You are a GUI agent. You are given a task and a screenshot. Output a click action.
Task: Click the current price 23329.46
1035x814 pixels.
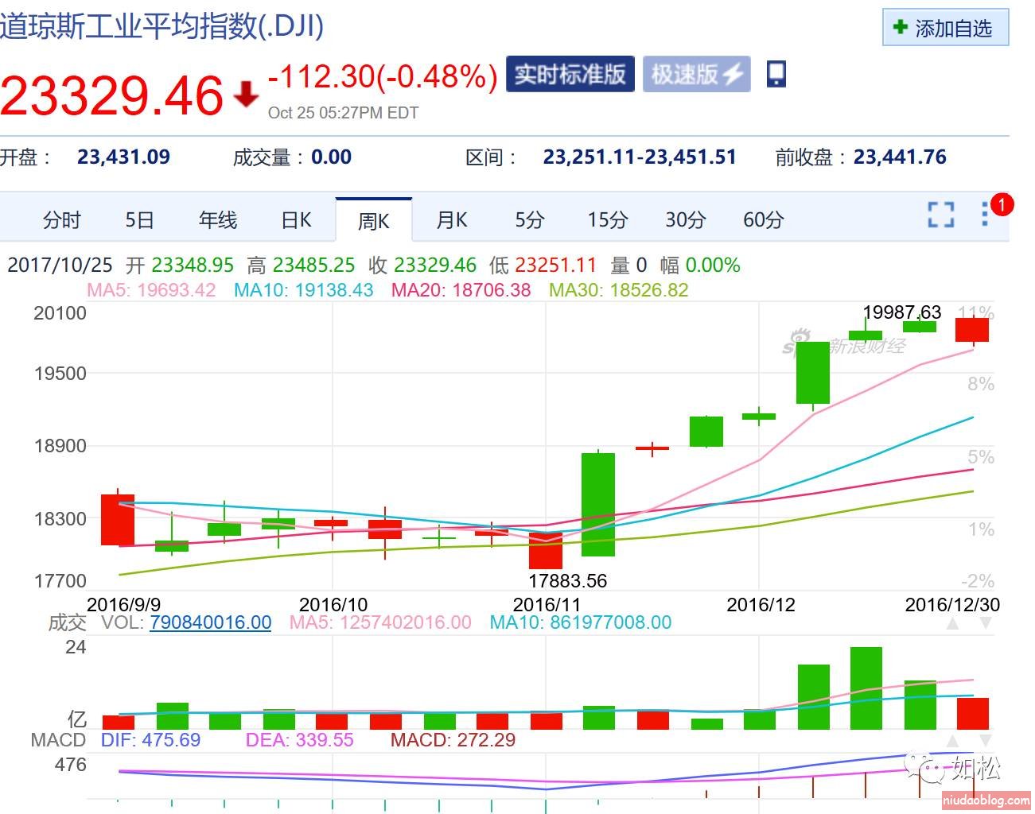tap(112, 96)
